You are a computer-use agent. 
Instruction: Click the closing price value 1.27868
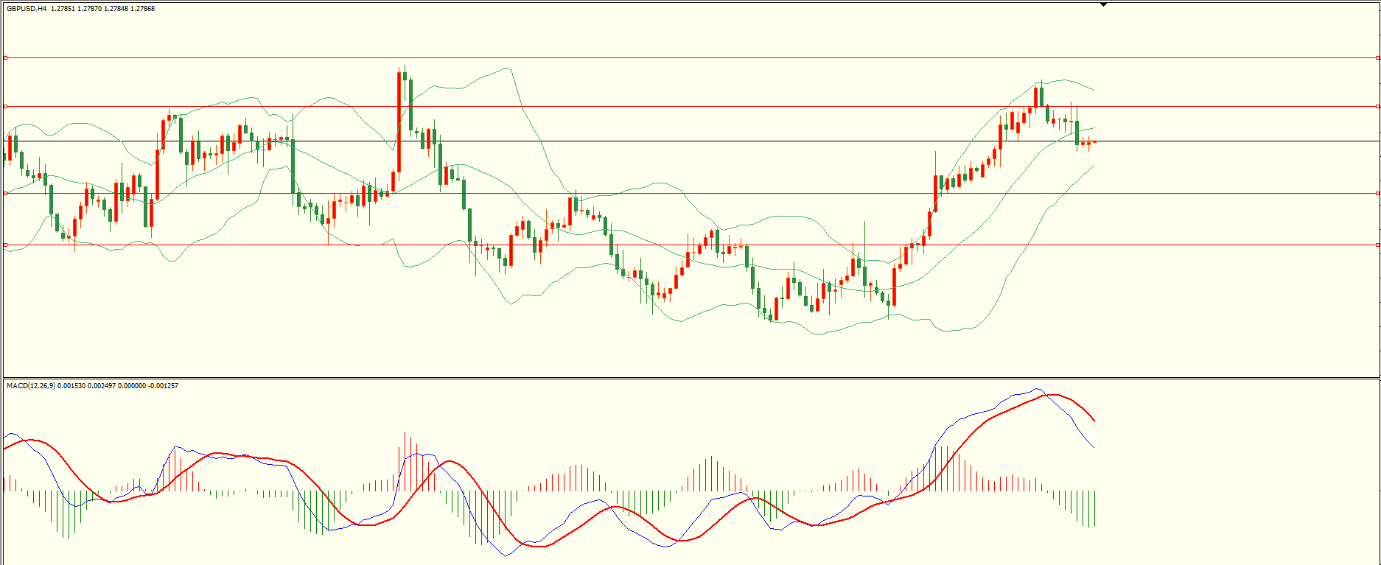pyautogui.click(x=142, y=9)
